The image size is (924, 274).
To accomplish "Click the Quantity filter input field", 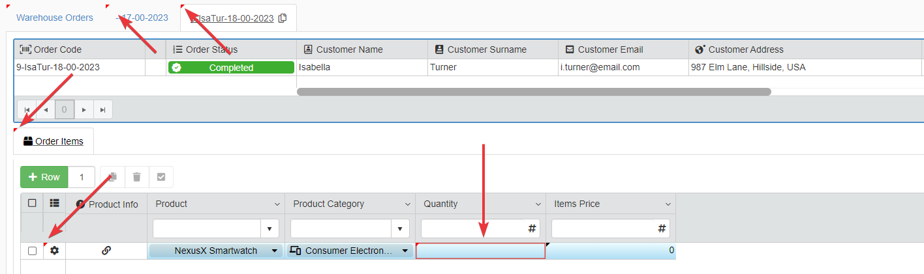I will click(x=473, y=228).
